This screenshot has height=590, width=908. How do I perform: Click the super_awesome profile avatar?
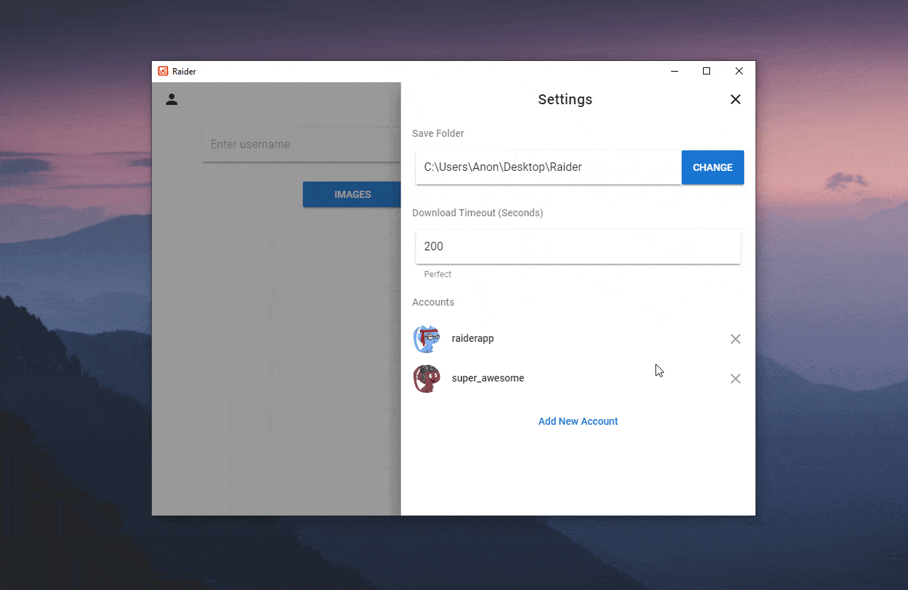pyautogui.click(x=427, y=379)
